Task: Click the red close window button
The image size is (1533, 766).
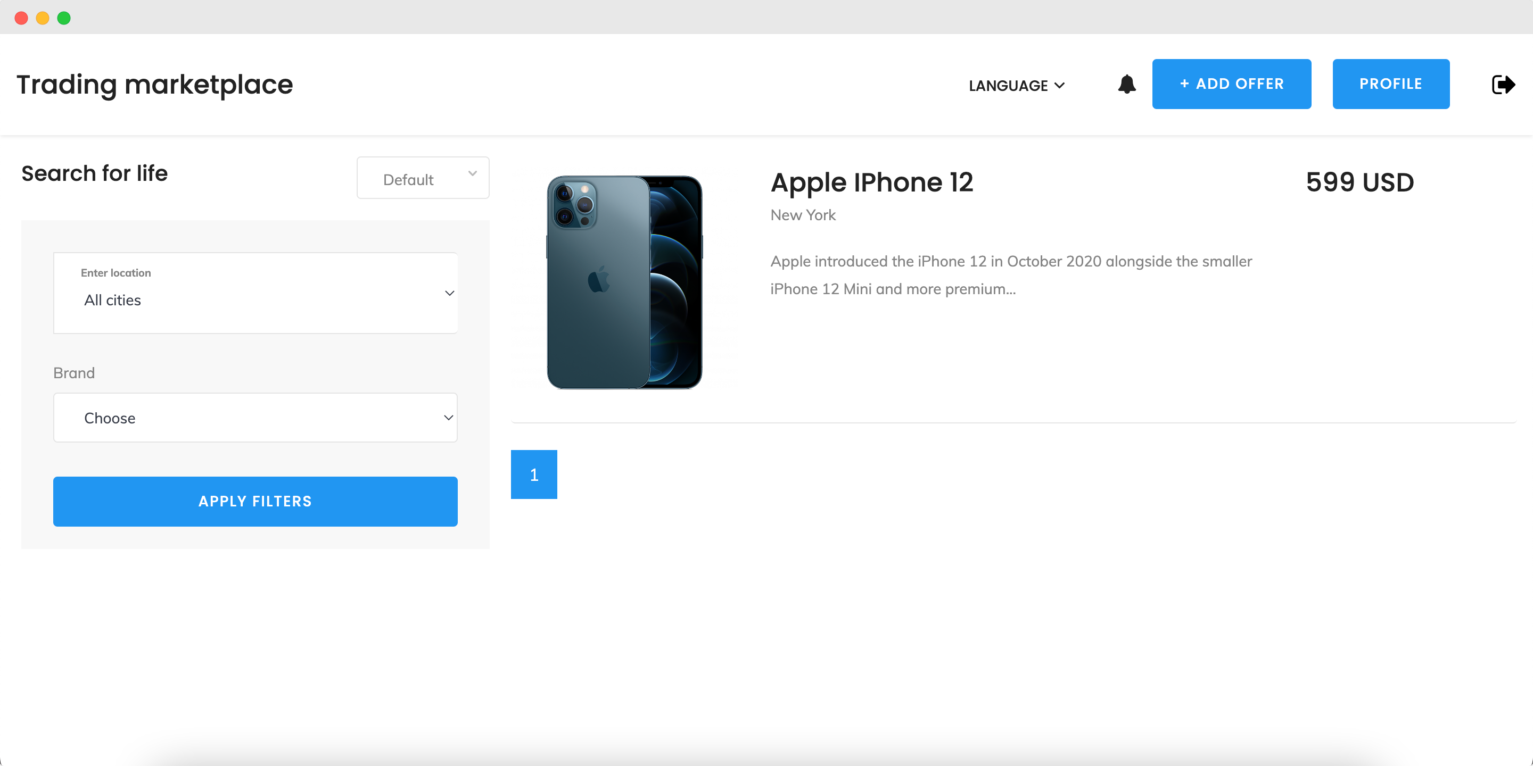Action: coord(21,18)
